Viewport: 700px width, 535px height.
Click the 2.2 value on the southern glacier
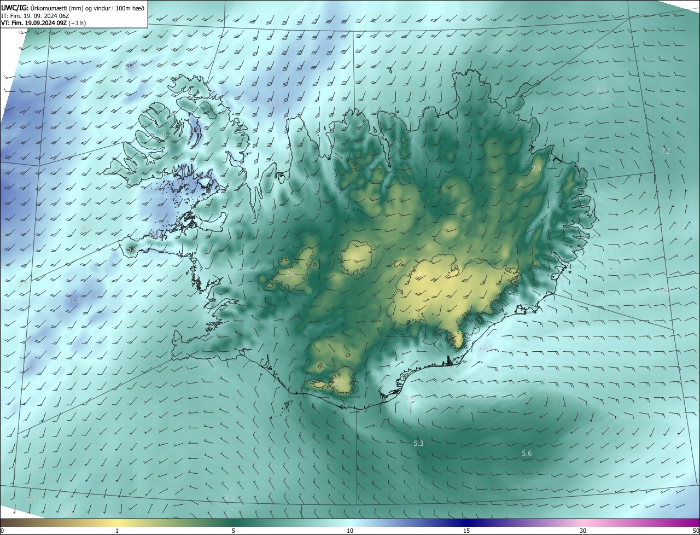(x=339, y=382)
